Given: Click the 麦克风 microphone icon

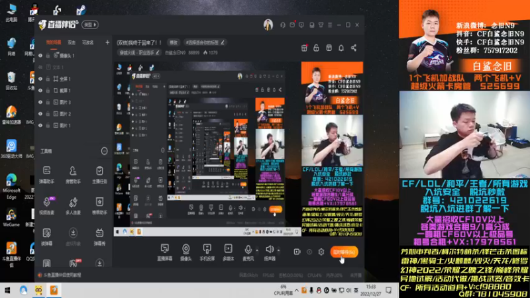Looking at the screenshot, I should coord(248,250).
